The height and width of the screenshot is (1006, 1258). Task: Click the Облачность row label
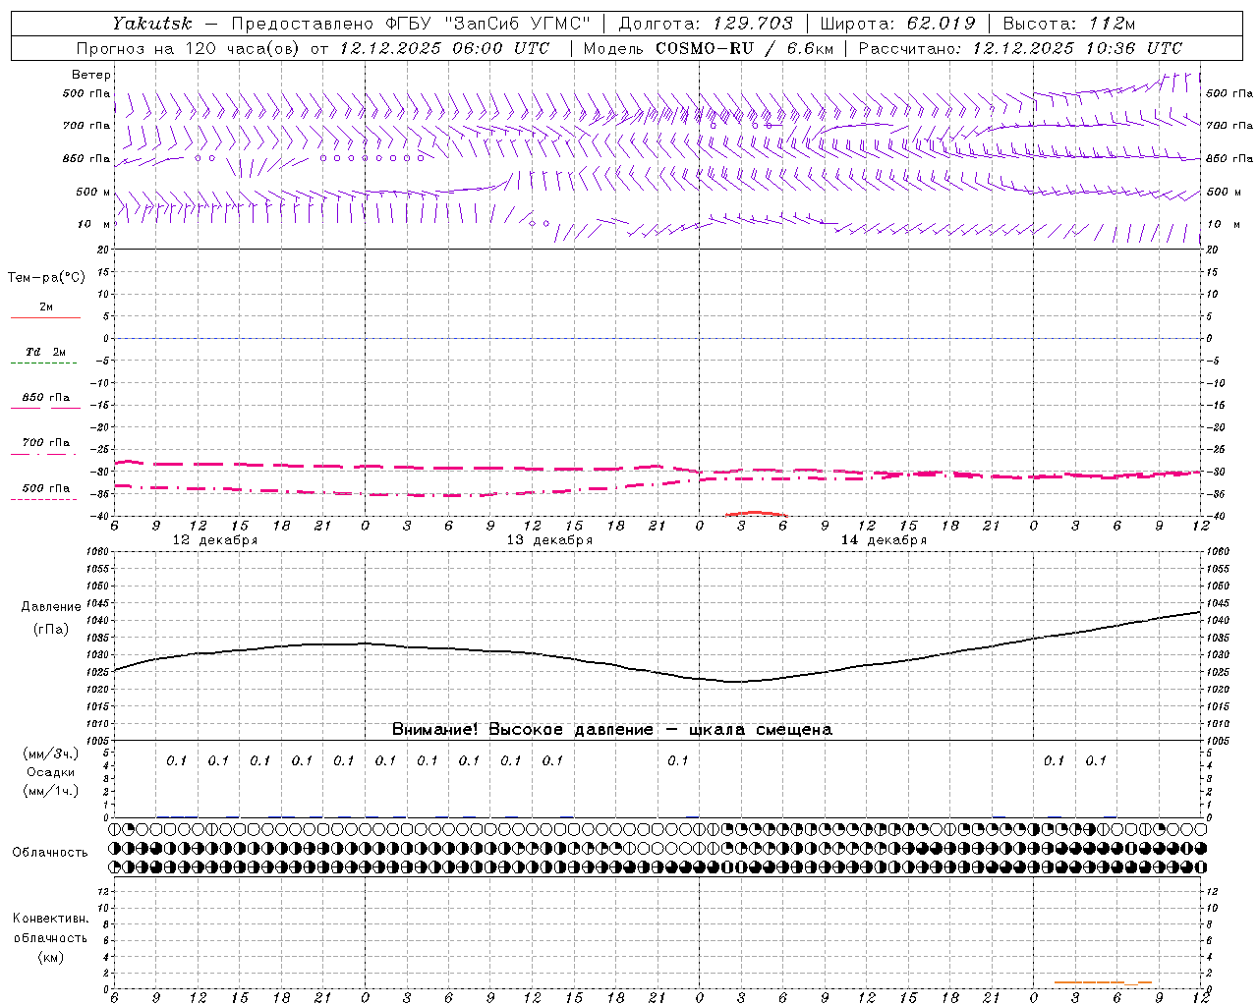(x=50, y=853)
